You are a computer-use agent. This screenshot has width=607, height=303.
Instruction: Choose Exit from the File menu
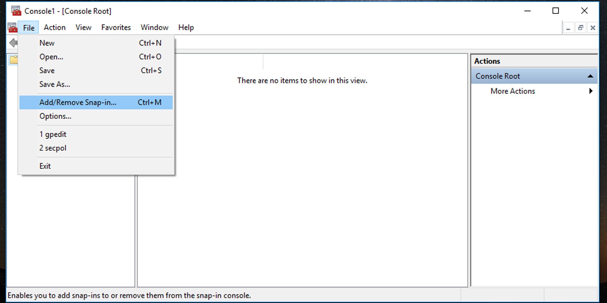(x=96, y=166)
